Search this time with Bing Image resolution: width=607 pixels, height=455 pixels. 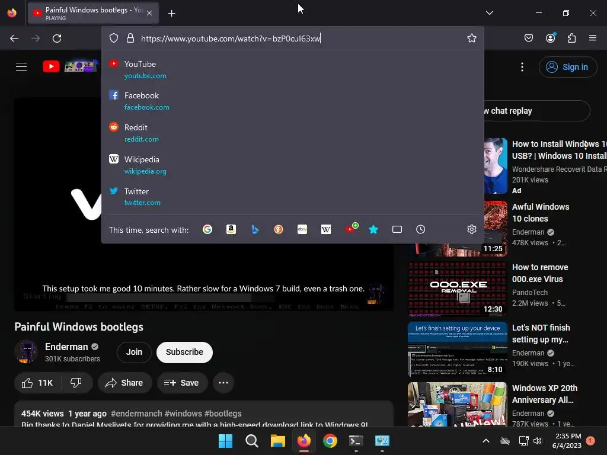[x=255, y=229]
